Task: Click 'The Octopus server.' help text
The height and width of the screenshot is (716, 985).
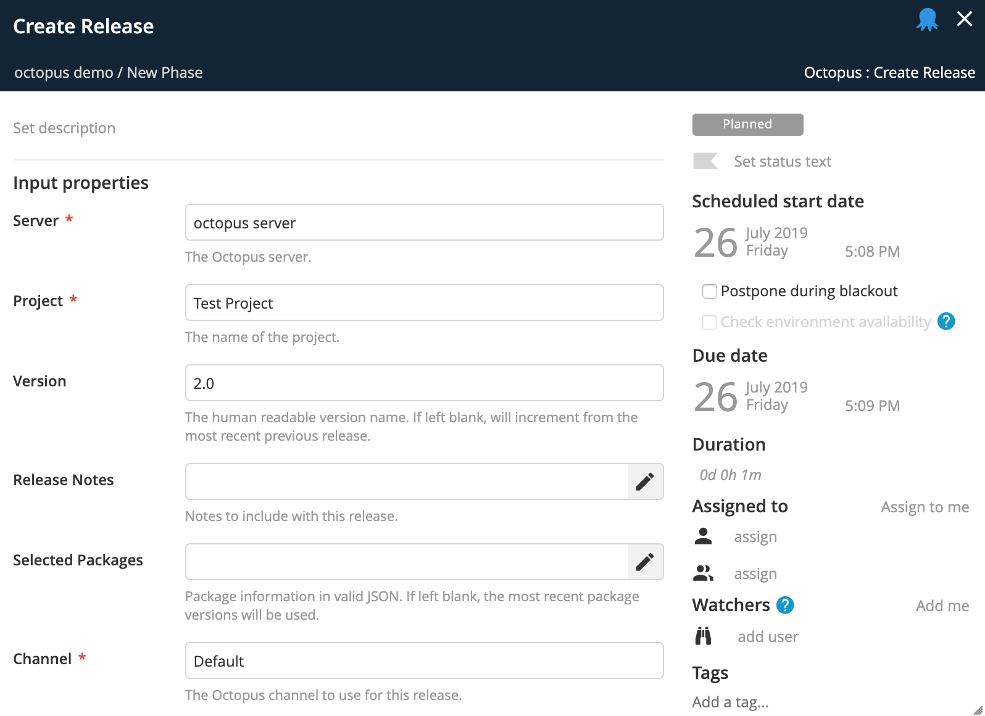Action: [x=248, y=257]
